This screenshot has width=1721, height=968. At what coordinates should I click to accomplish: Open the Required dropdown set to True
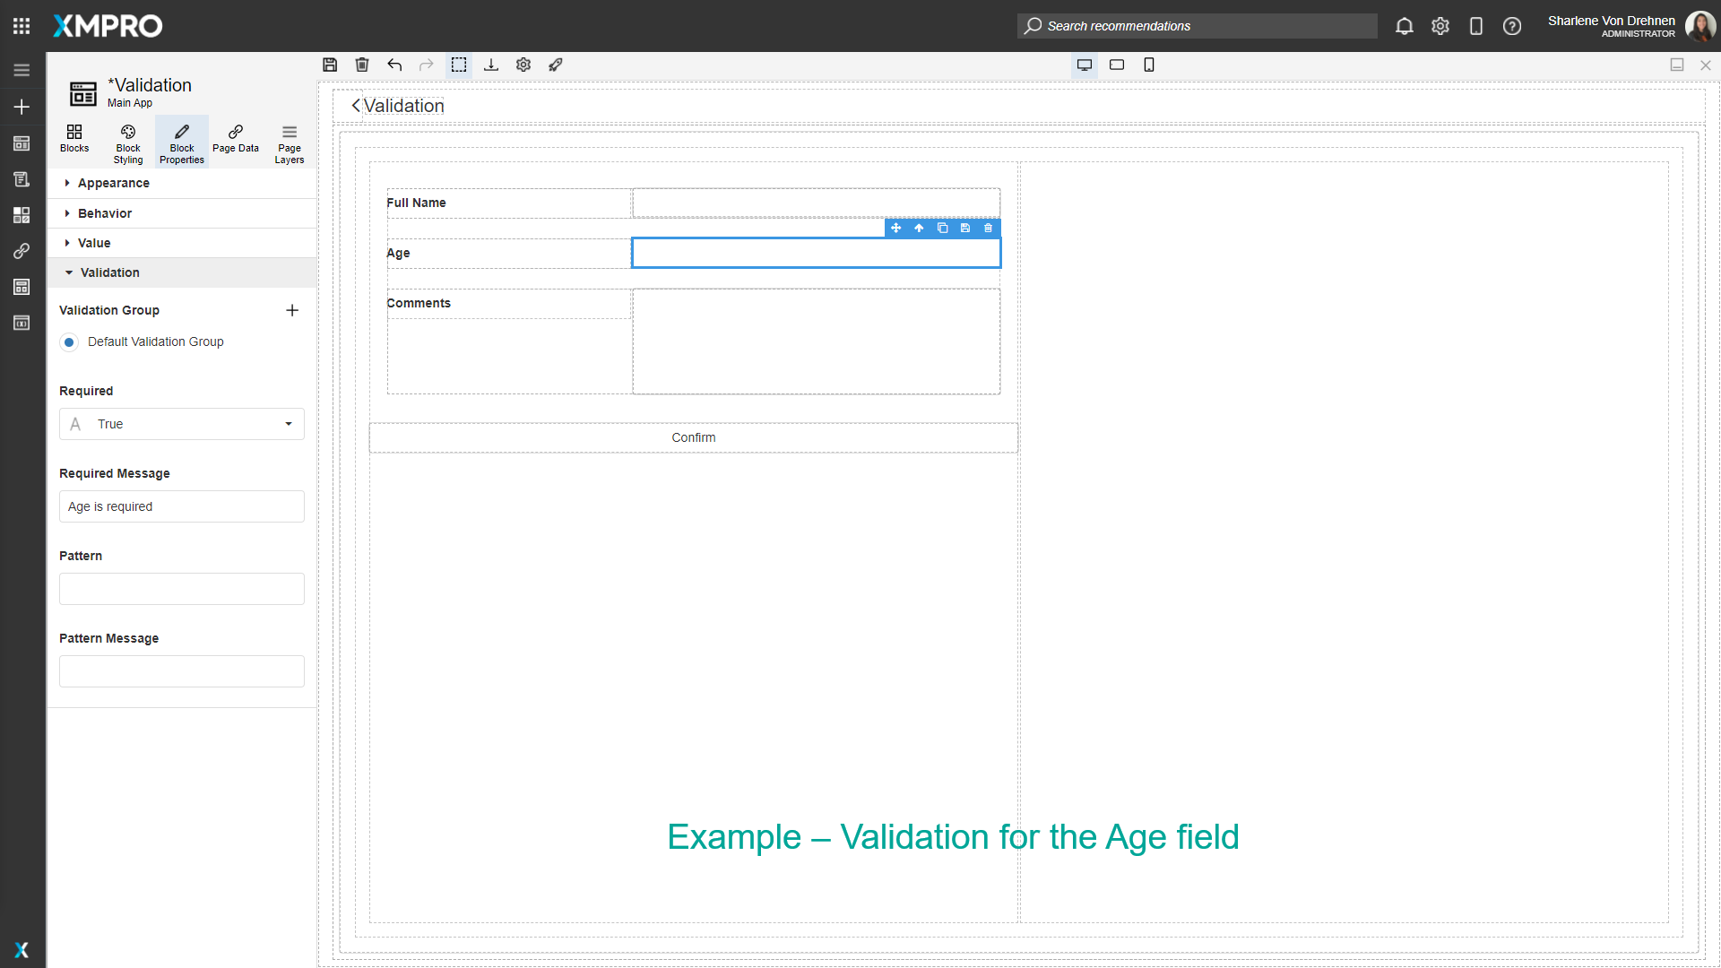coord(181,424)
